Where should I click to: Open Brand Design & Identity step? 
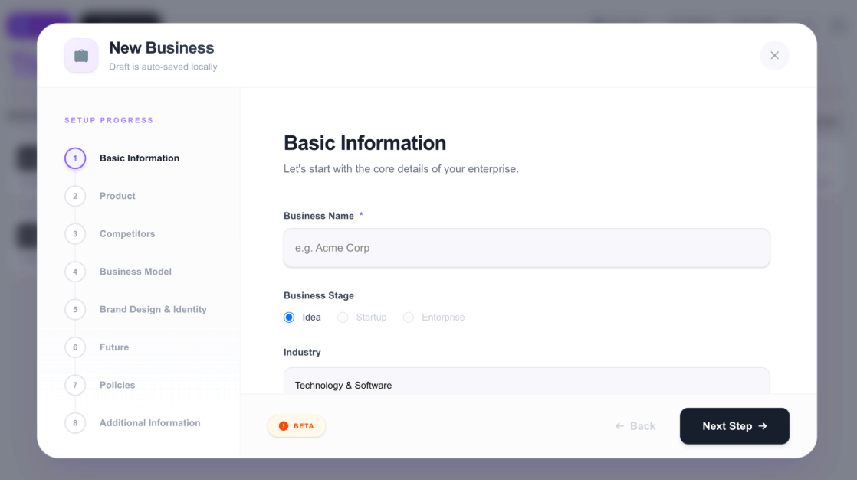(x=153, y=309)
